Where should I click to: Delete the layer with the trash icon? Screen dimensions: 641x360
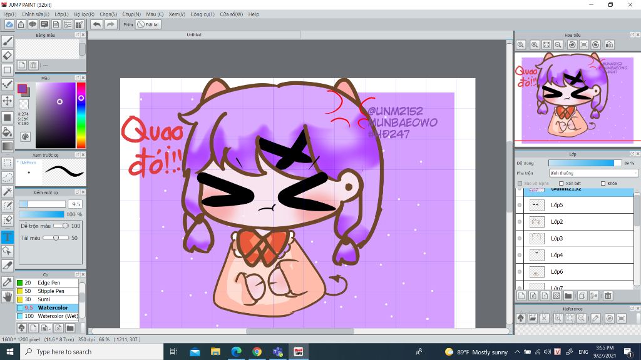click(x=608, y=296)
